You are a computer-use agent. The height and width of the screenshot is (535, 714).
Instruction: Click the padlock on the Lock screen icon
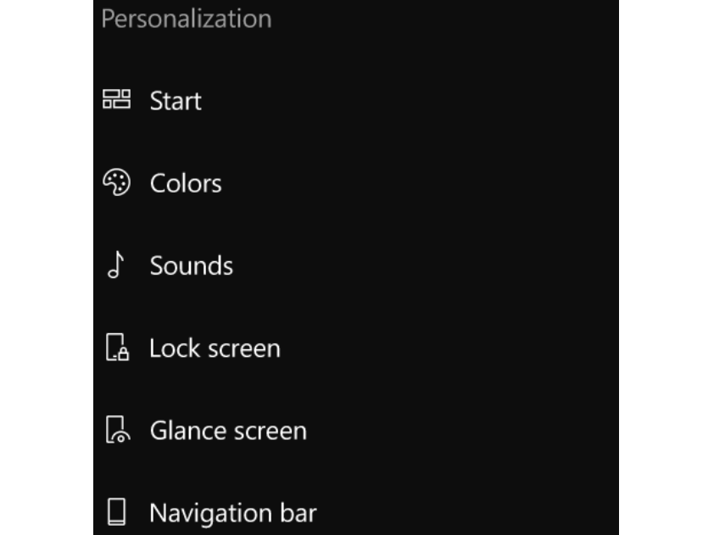[x=122, y=354]
